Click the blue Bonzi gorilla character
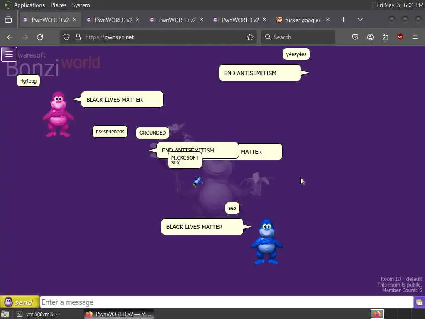The image size is (425, 319). 267,242
